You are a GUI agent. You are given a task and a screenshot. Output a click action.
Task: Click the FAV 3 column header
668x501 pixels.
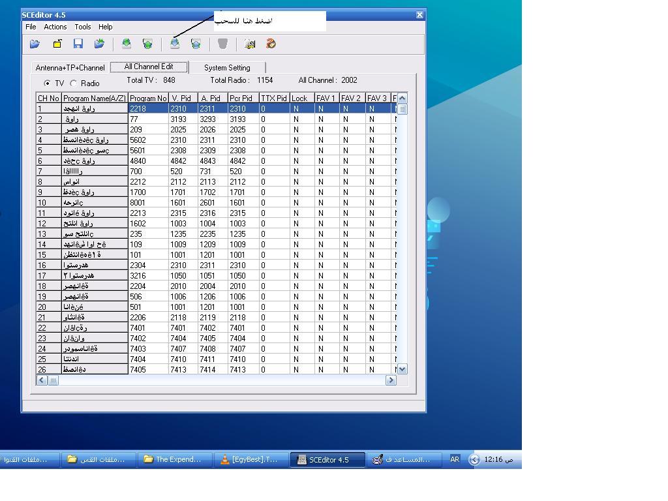coord(378,98)
